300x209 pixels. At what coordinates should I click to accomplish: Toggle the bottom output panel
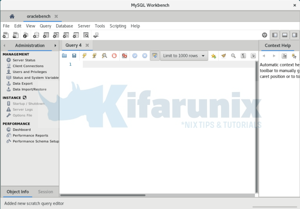point(285,35)
